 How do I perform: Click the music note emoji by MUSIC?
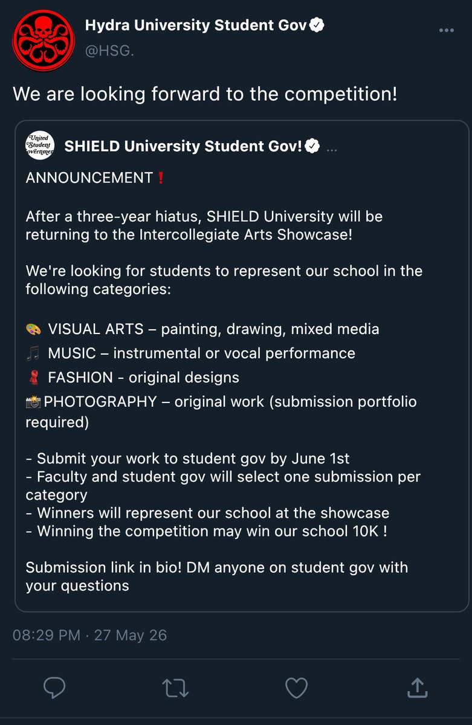click(x=33, y=353)
